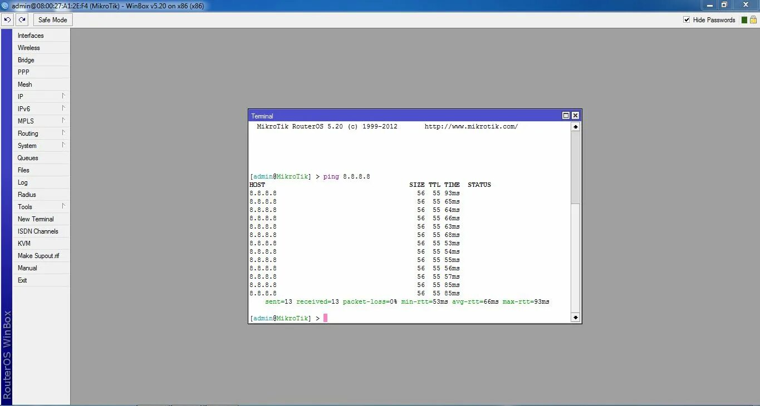Click the http://www.mikrotik.com/ text
Screen dimensions: 760x406
(471, 127)
